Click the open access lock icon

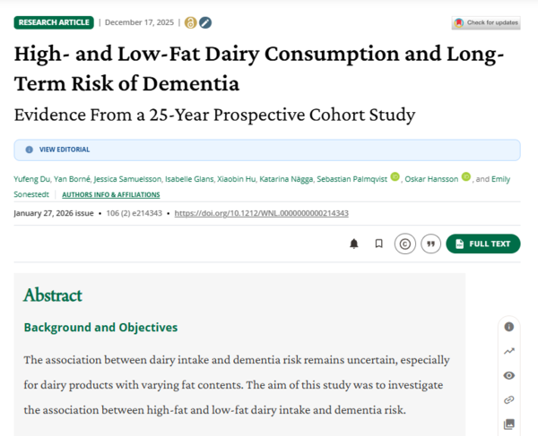[x=189, y=22]
